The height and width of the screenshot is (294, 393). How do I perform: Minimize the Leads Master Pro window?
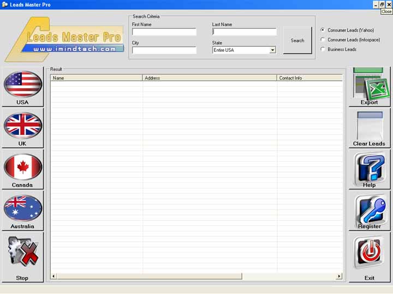[376, 4]
